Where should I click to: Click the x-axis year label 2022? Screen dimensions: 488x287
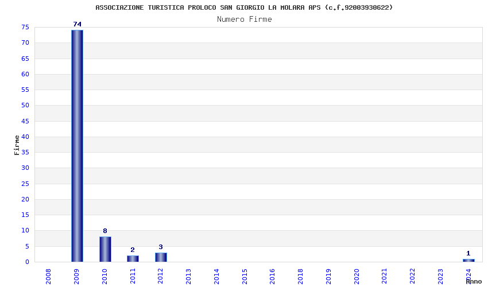point(412,277)
